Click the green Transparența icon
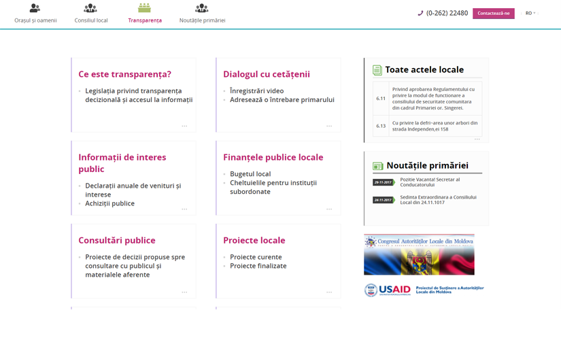 [x=144, y=8]
